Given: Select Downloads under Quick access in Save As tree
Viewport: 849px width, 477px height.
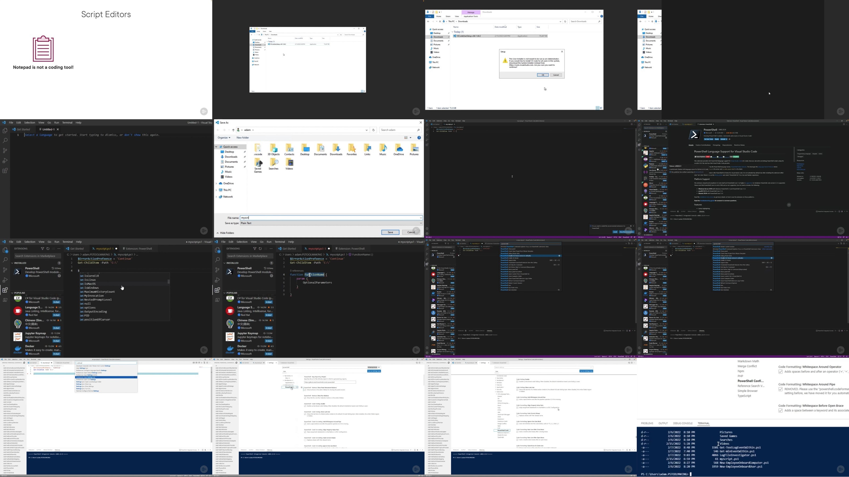Looking at the screenshot, I should 231,157.
